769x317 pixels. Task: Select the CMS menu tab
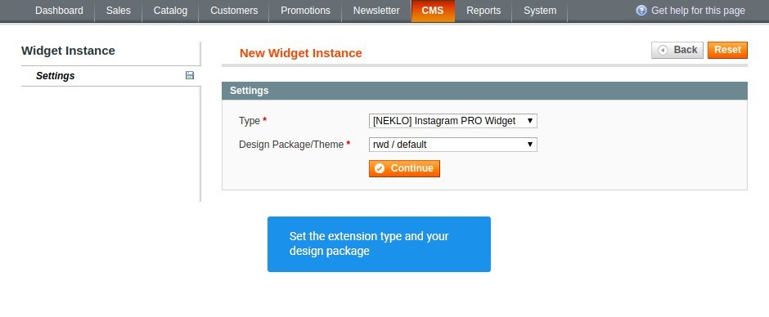[433, 11]
